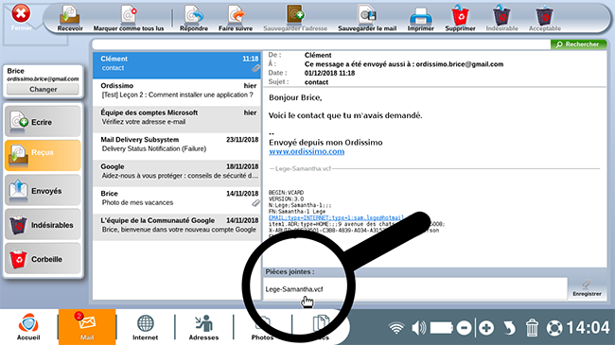Zoom in with the plus icon
Screen dimensions: 615x345
pos(486,328)
